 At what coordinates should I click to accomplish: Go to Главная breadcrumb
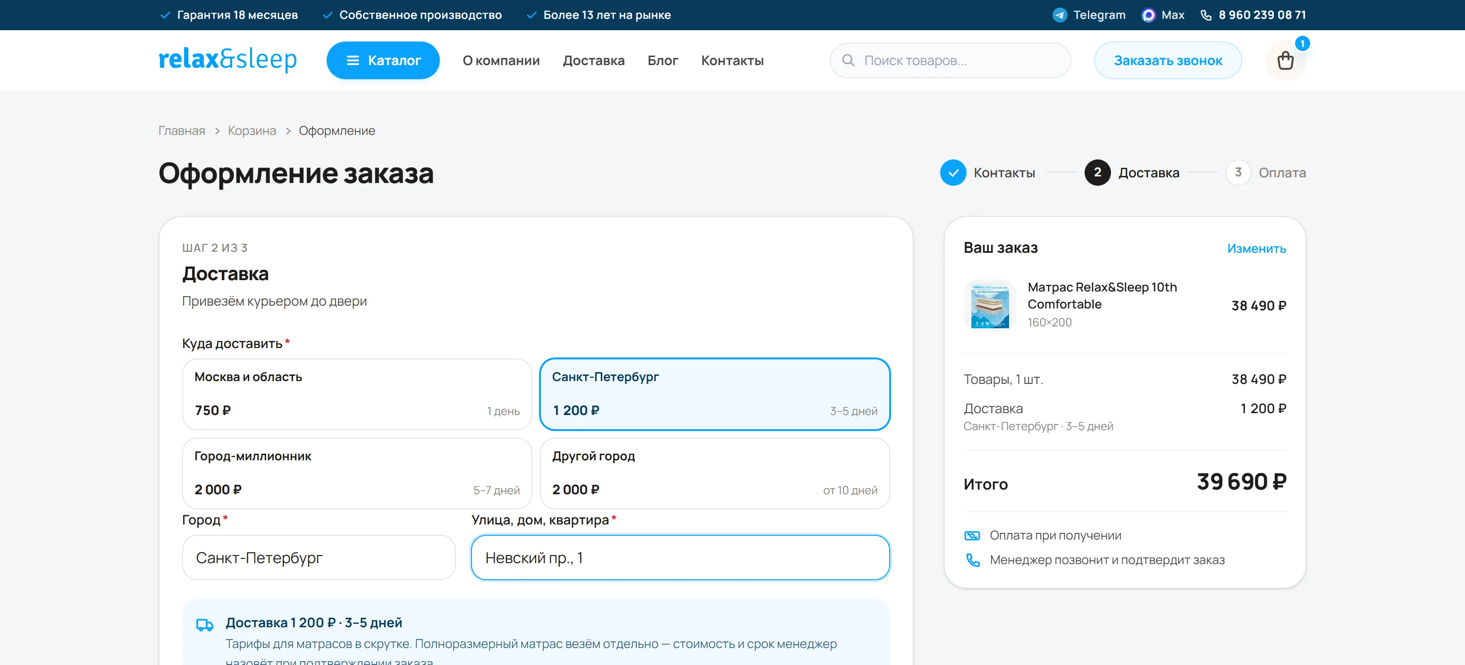pos(181,131)
